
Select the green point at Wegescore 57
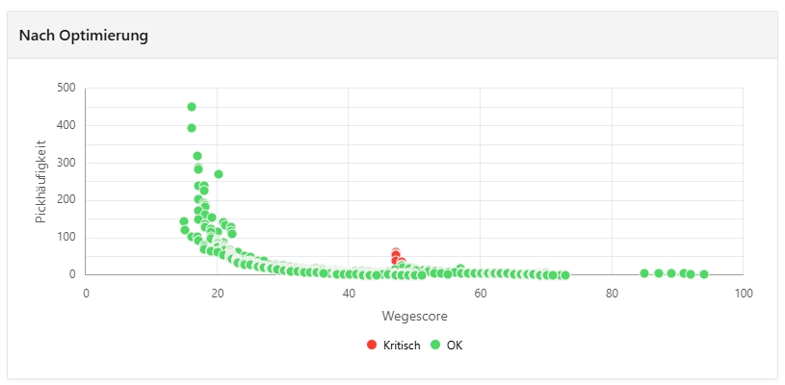tap(460, 269)
